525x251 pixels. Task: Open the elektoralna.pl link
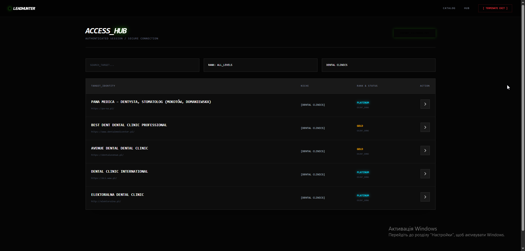106,201
